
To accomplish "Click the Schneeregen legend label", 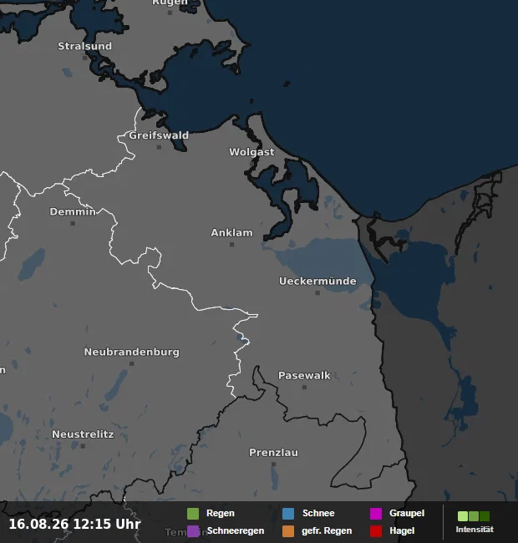I will click(236, 530).
